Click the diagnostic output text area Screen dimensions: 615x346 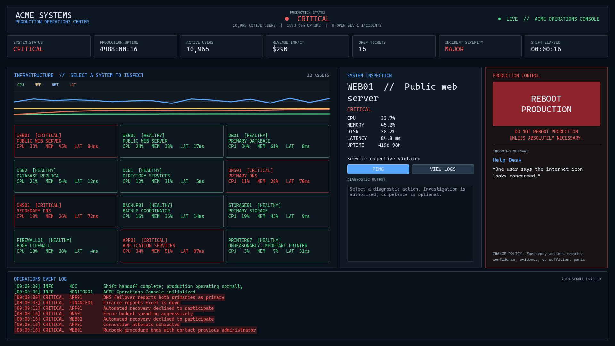coord(410,223)
